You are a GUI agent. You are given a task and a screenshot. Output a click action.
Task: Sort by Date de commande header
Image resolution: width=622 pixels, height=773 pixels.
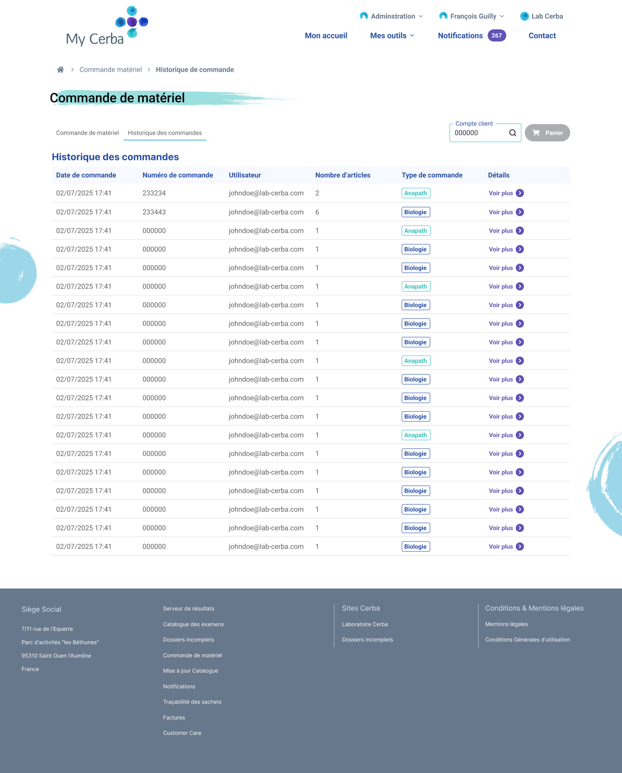(86, 175)
